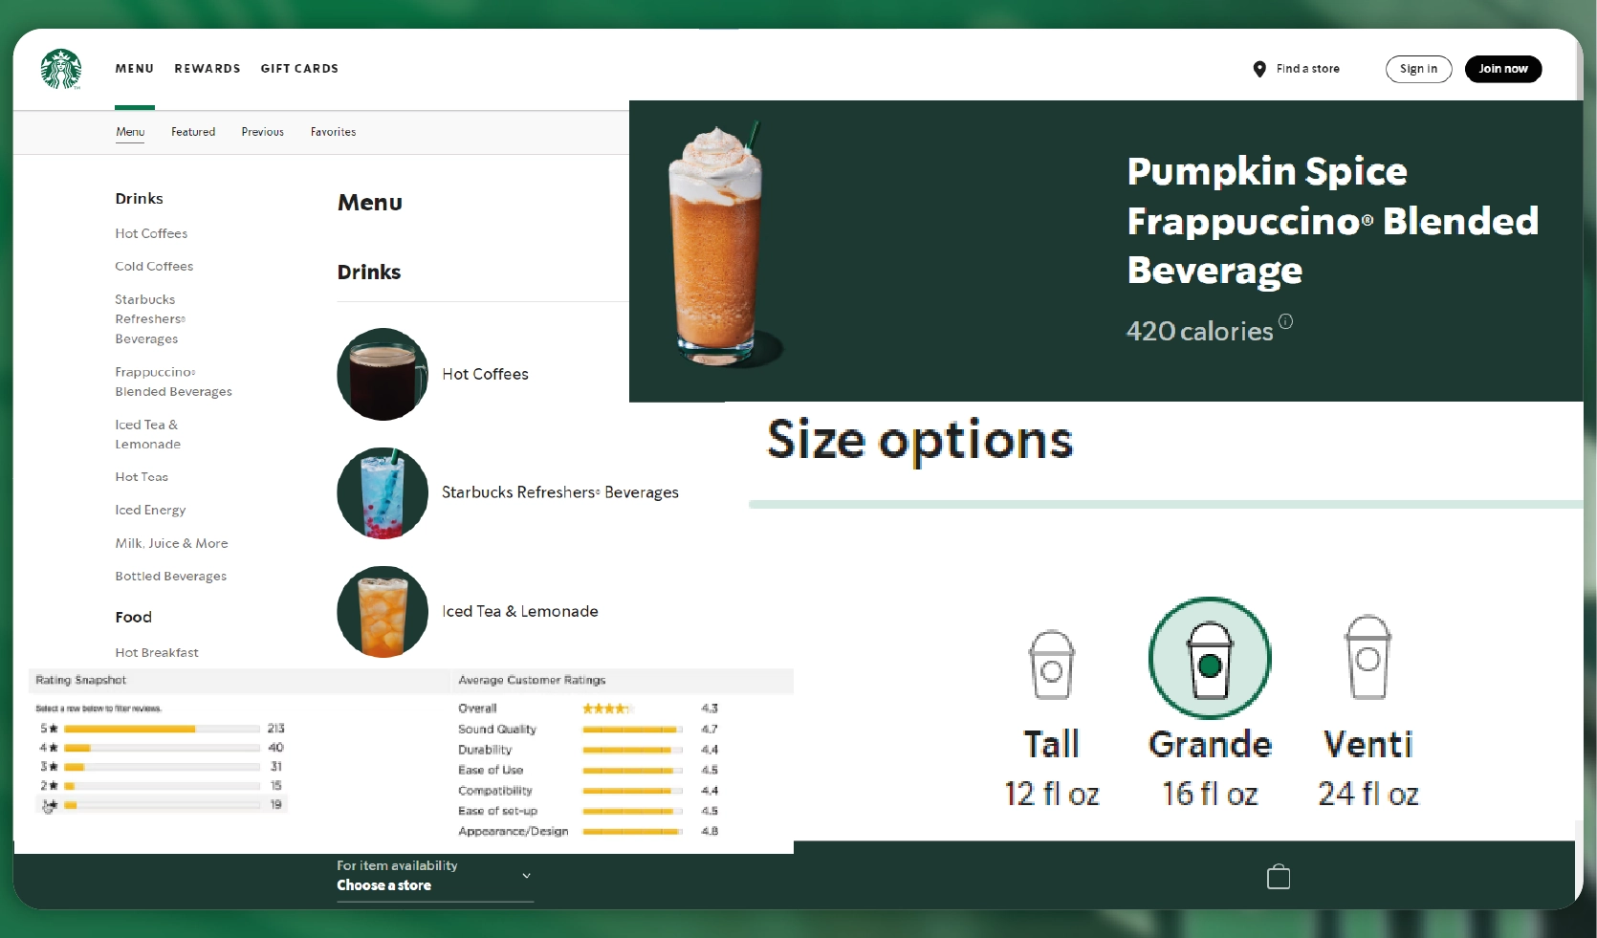Click the Durability rating row

point(588,750)
